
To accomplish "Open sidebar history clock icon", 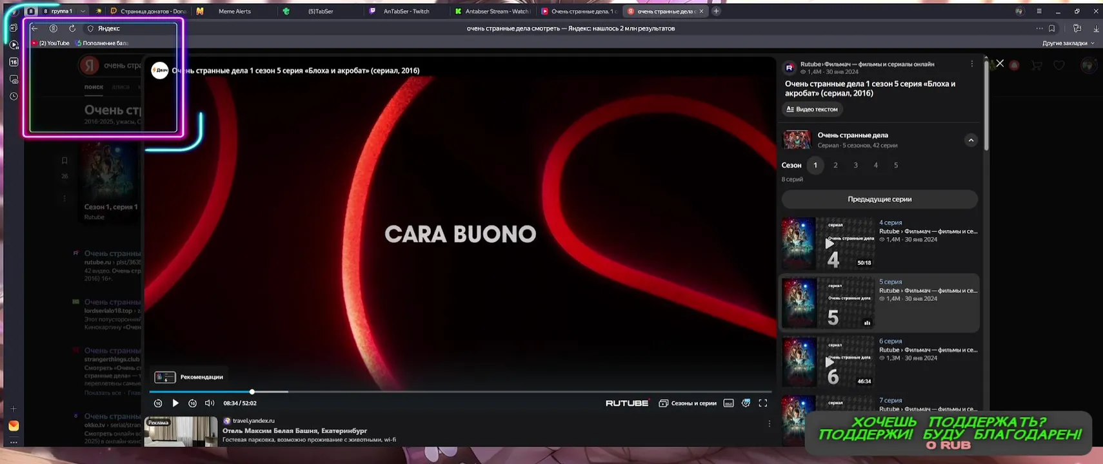I will pyautogui.click(x=14, y=96).
